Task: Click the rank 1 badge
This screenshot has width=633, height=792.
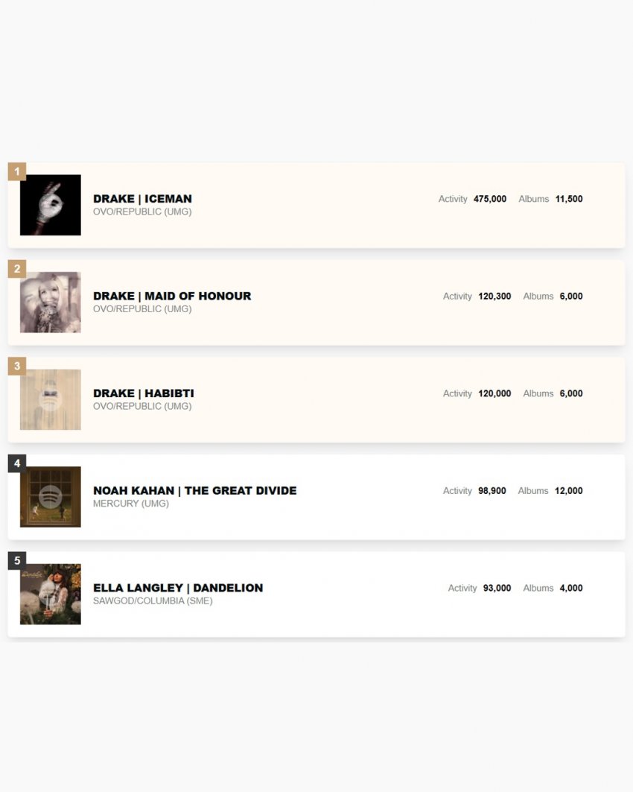Action: [17, 171]
